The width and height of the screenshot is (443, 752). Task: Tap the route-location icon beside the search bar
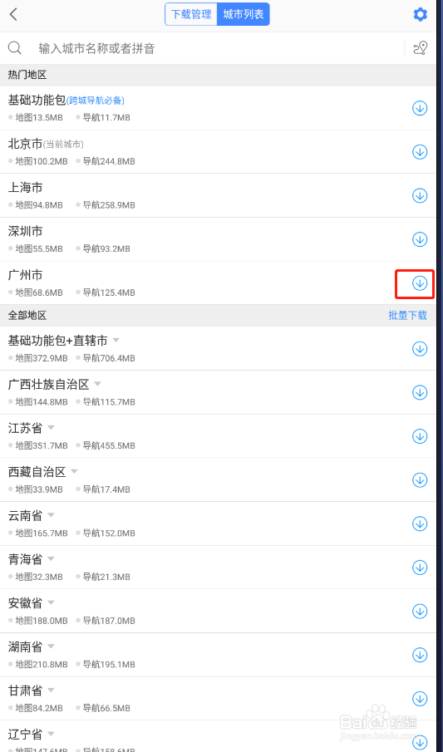pyautogui.click(x=420, y=48)
